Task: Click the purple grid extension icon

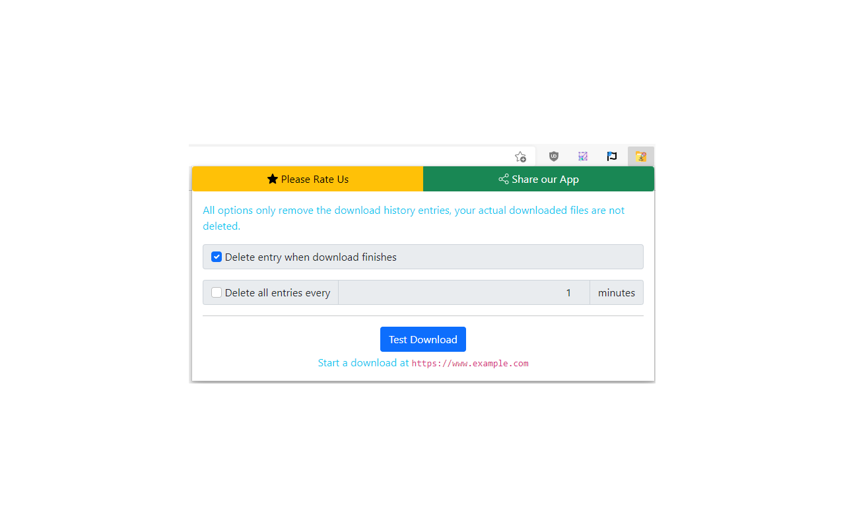Action: [x=583, y=156]
